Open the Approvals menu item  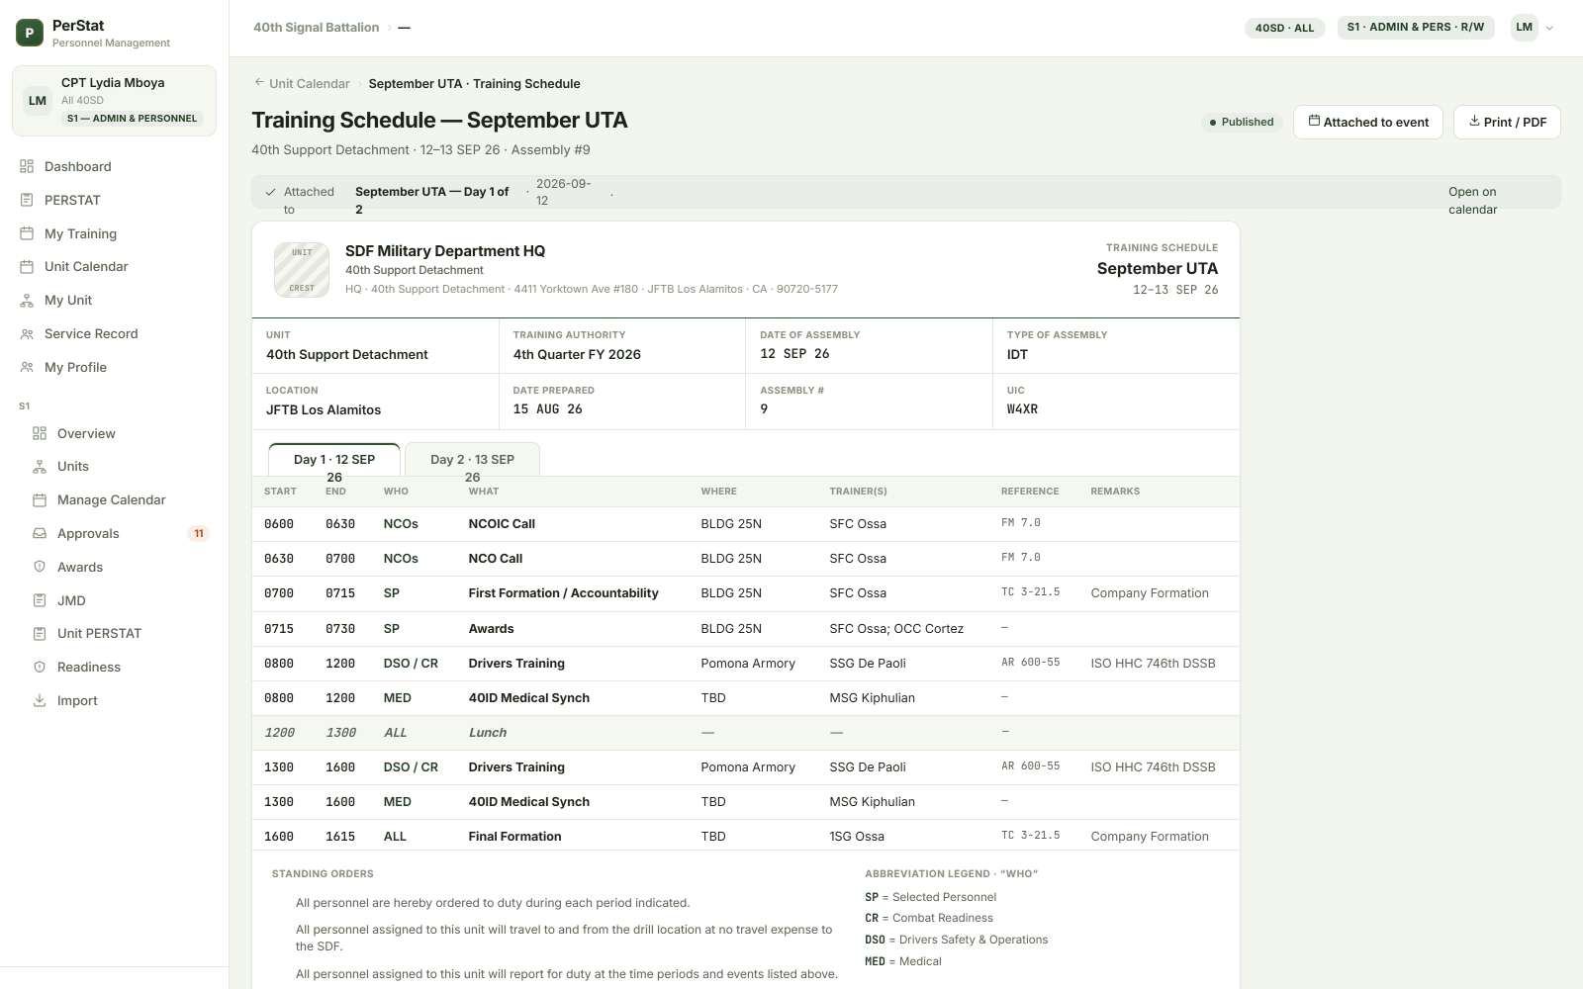point(121,533)
